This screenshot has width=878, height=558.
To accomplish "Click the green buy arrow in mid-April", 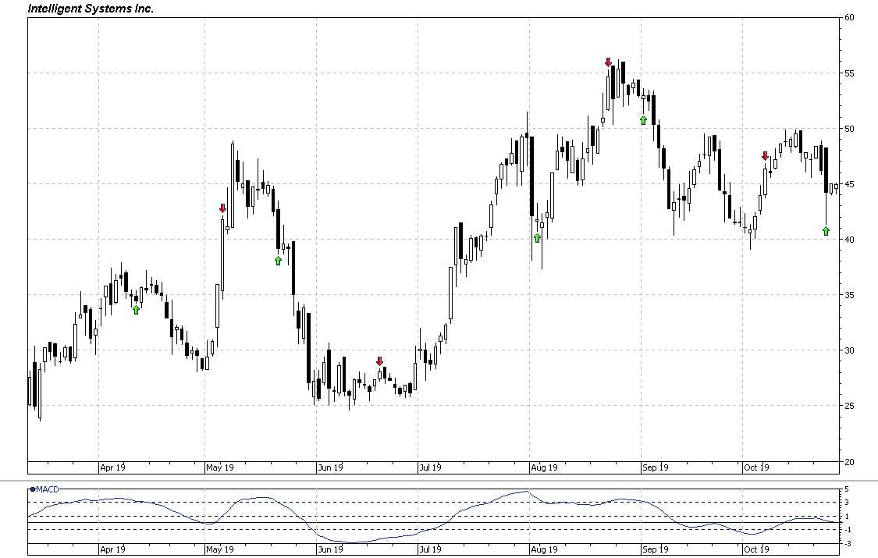I will pyautogui.click(x=136, y=310).
